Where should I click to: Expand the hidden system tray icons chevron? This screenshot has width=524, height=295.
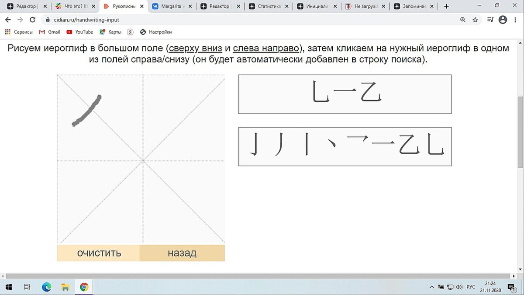(x=431, y=287)
